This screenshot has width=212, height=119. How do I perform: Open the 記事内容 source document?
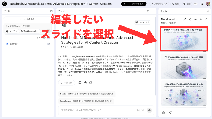point(14,44)
